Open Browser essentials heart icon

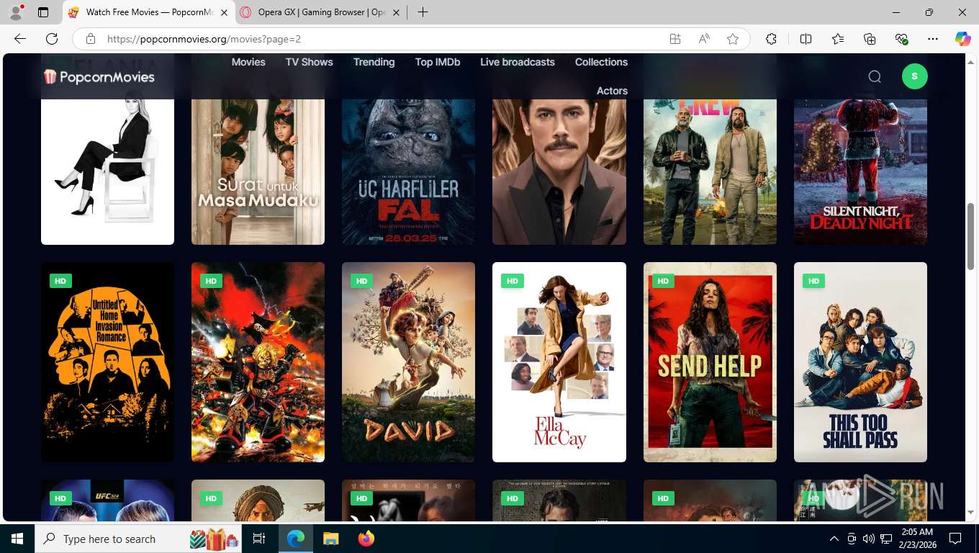(x=901, y=39)
